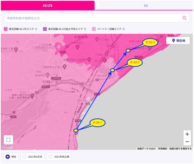This screenshot has width=194, height=164.
Task: Click 地図の誤りを報告する link
Action: pos(180,149)
